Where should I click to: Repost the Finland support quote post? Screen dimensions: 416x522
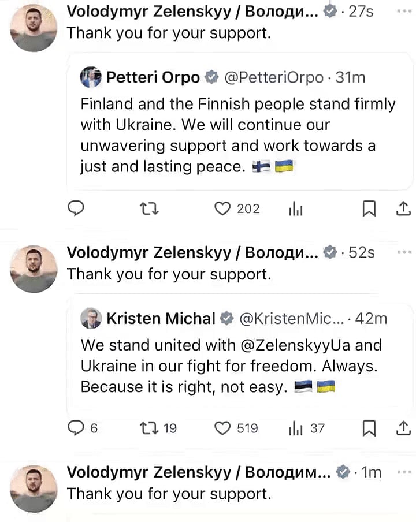pos(149,209)
